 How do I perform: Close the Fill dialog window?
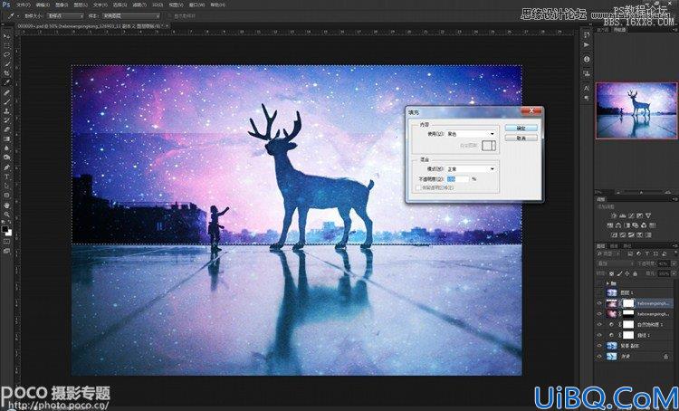(531, 111)
